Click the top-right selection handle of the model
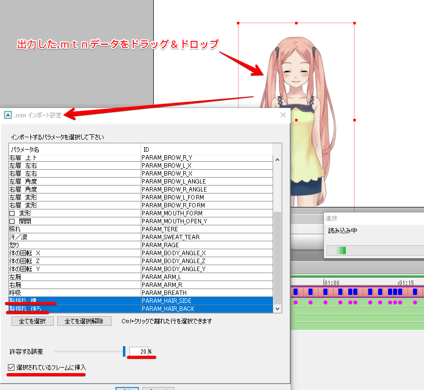Image resolution: width=424 pixels, height=390 pixels. coord(354,23)
